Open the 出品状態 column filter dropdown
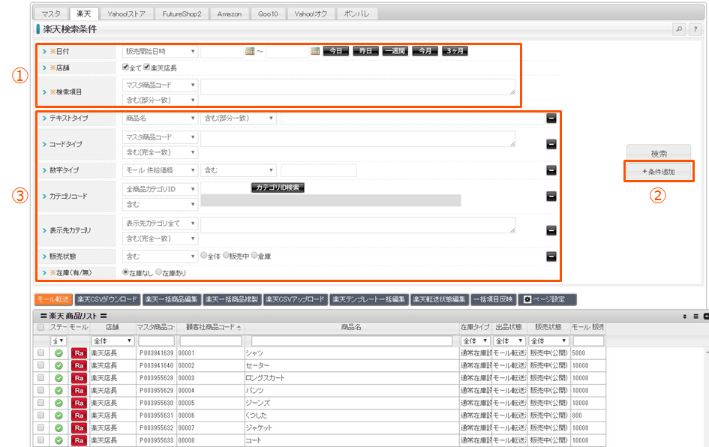The height and width of the screenshot is (447, 709). coord(509,340)
